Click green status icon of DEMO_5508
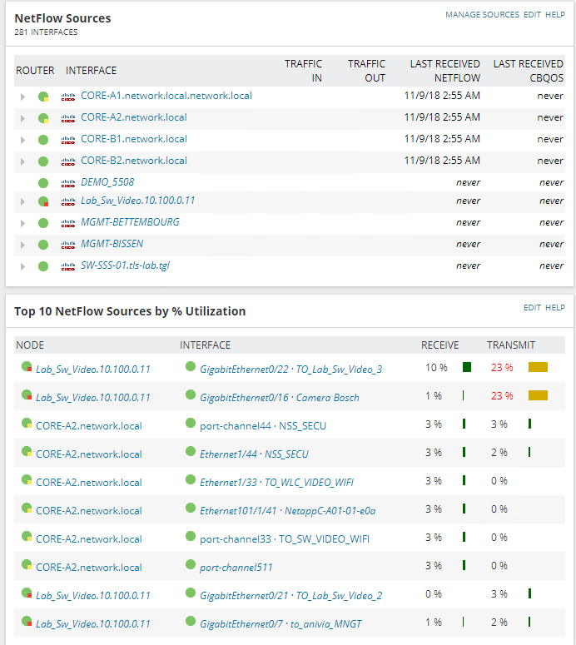The width and height of the screenshot is (576, 645). (43, 183)
